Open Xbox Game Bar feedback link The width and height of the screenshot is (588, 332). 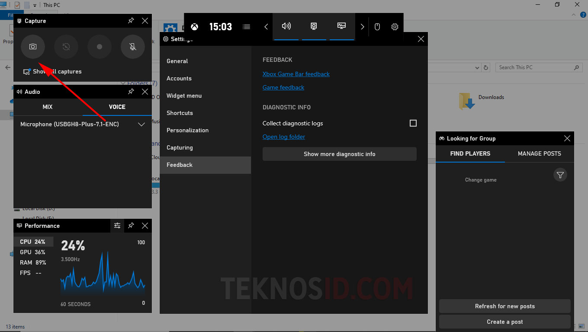[296, 74]
